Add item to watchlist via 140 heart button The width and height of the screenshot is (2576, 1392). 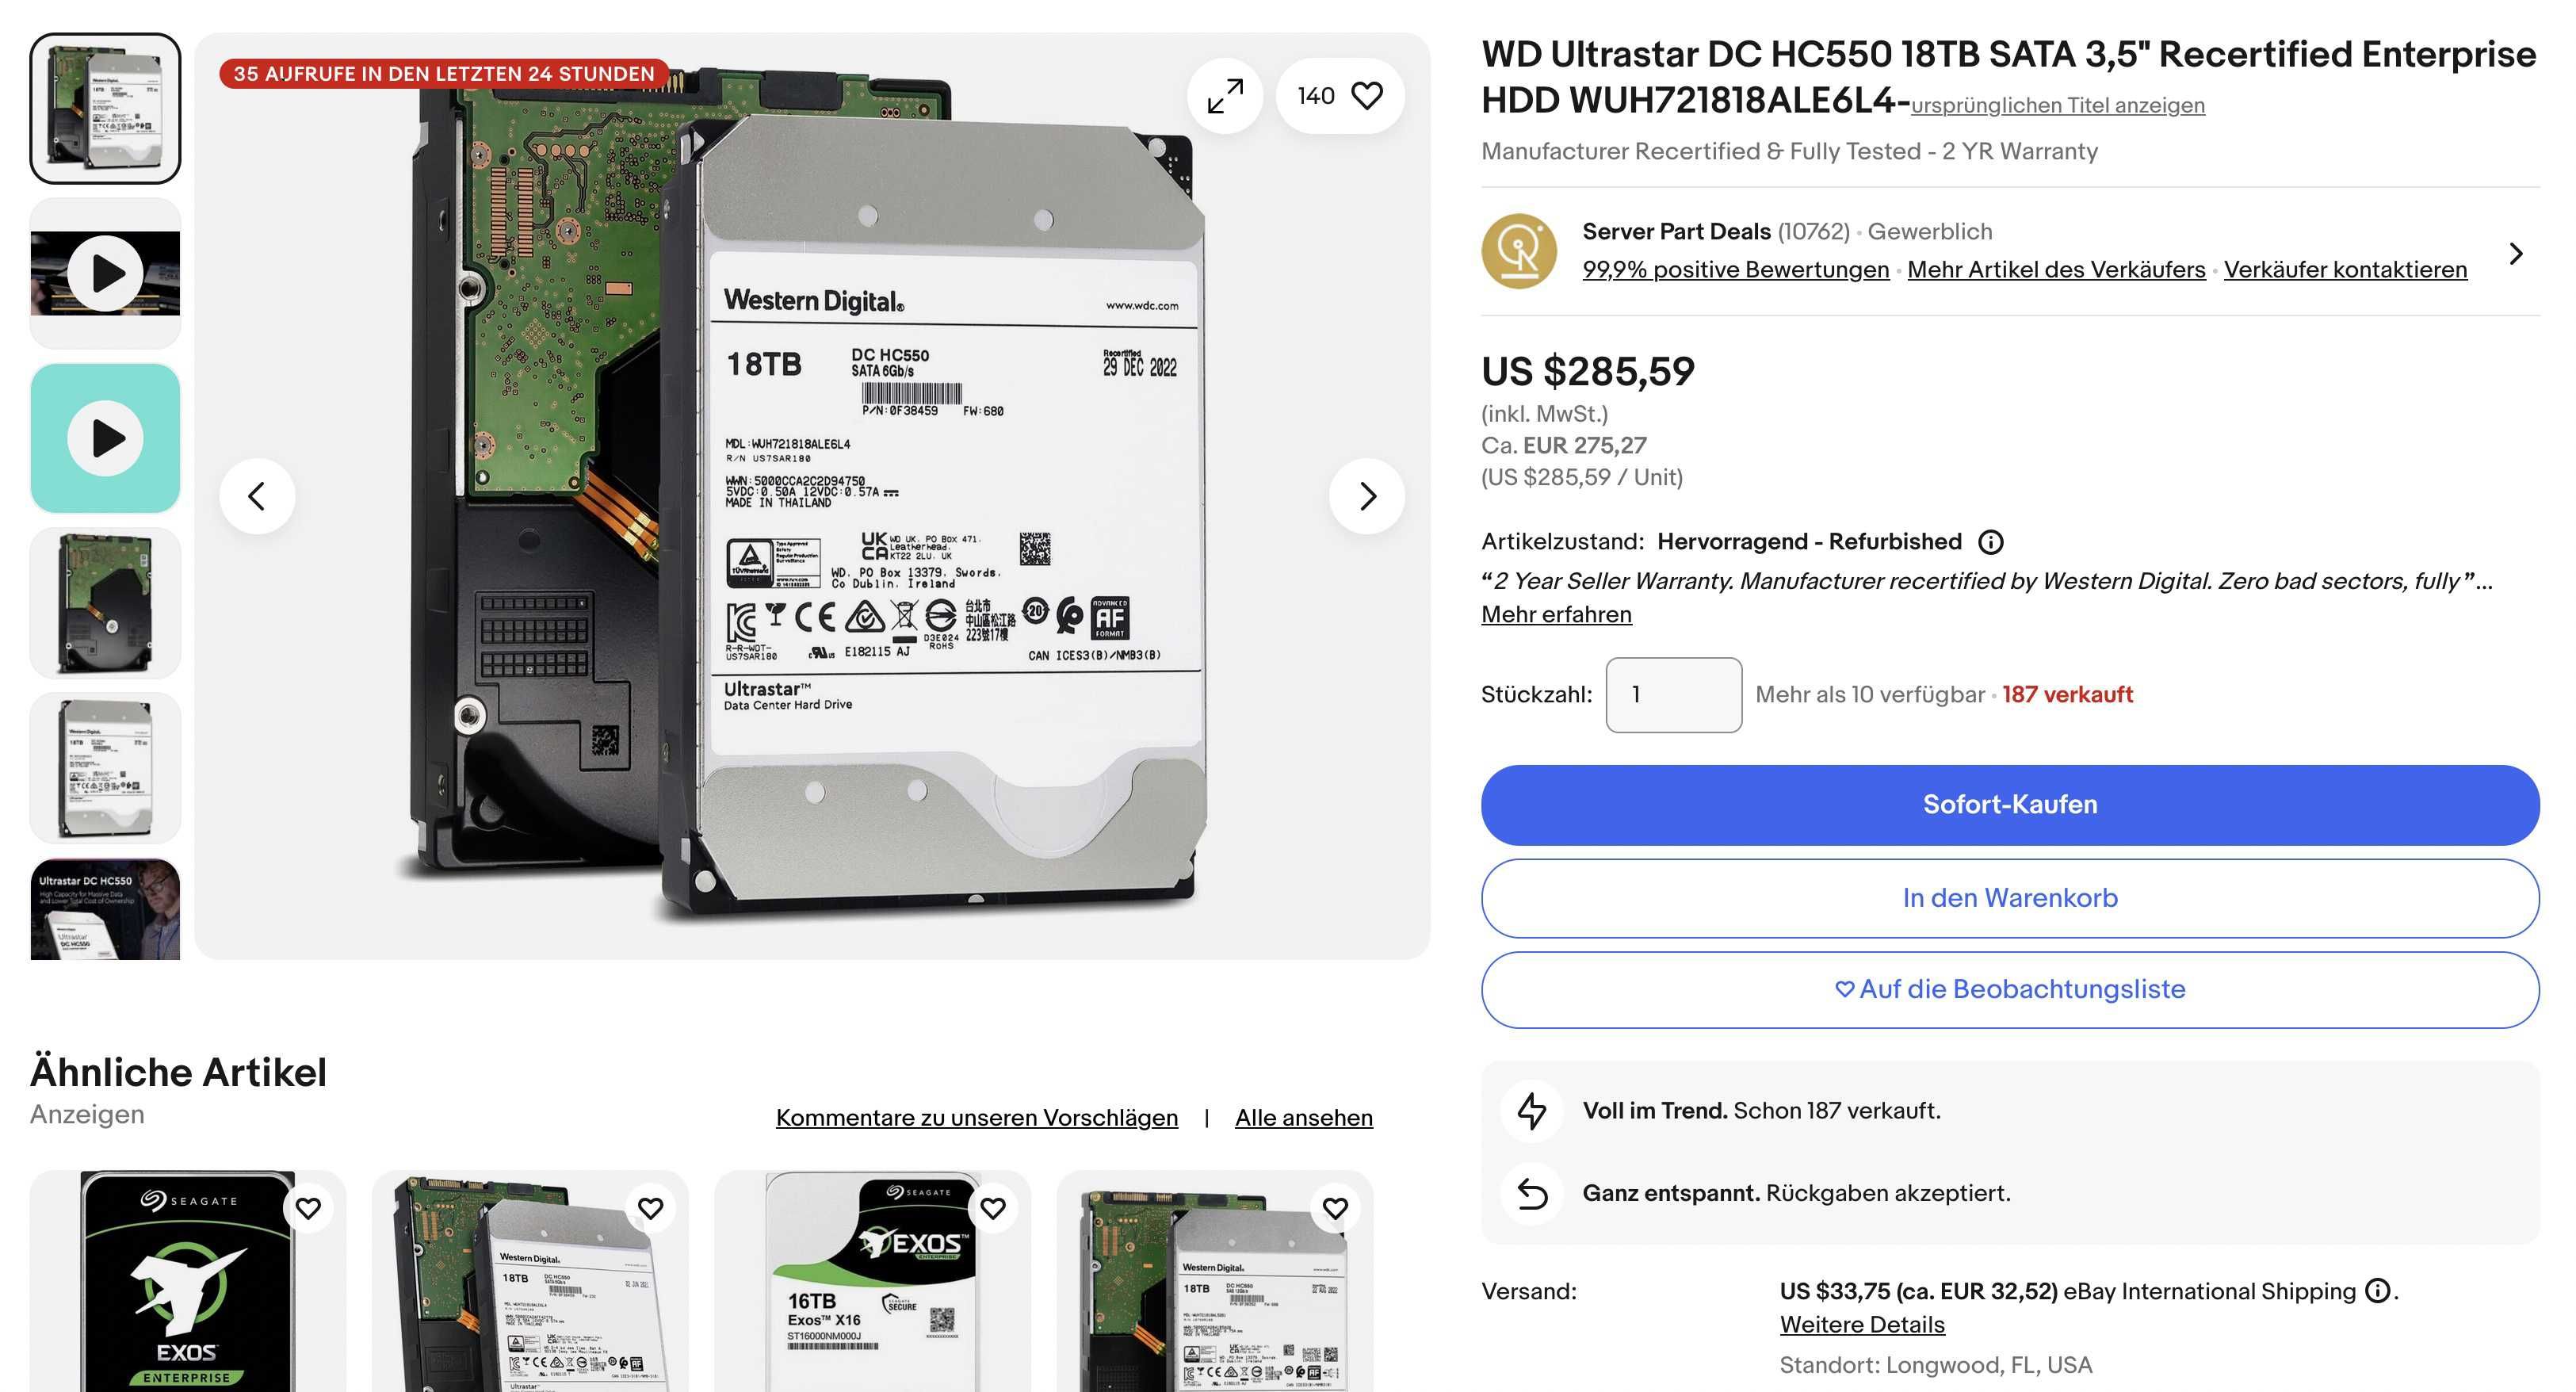click(x=1340, y=96)
